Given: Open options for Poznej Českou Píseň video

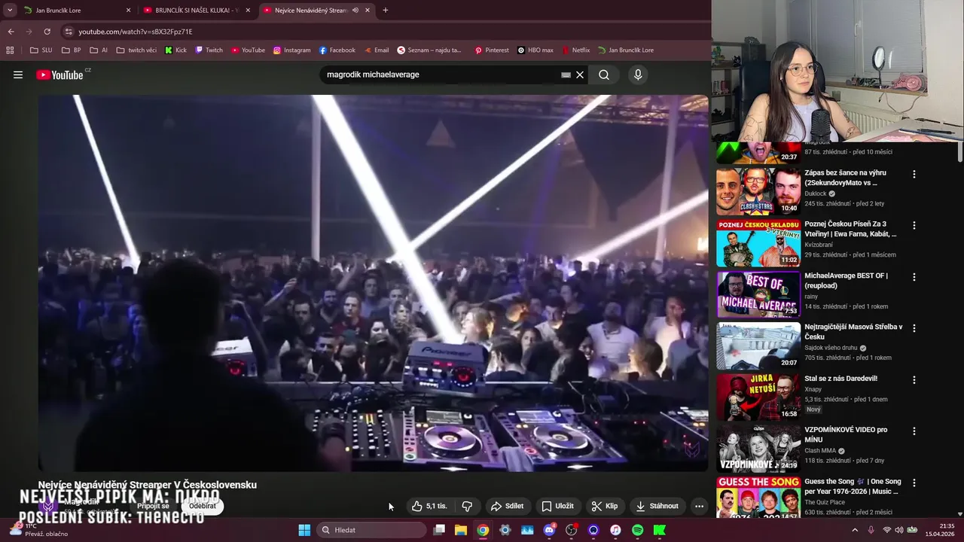Looking at the screenshot, I should click(914, 225).
